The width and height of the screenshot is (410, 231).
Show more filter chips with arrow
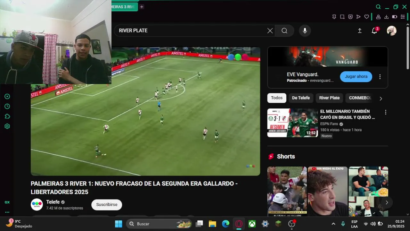pos(381,98)
